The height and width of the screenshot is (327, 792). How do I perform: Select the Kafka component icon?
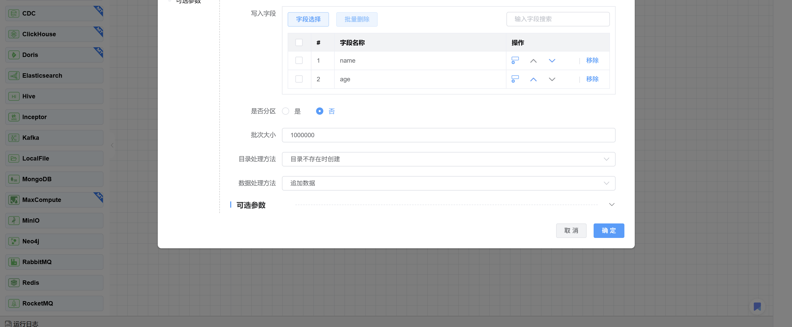[x=14, y=138]
